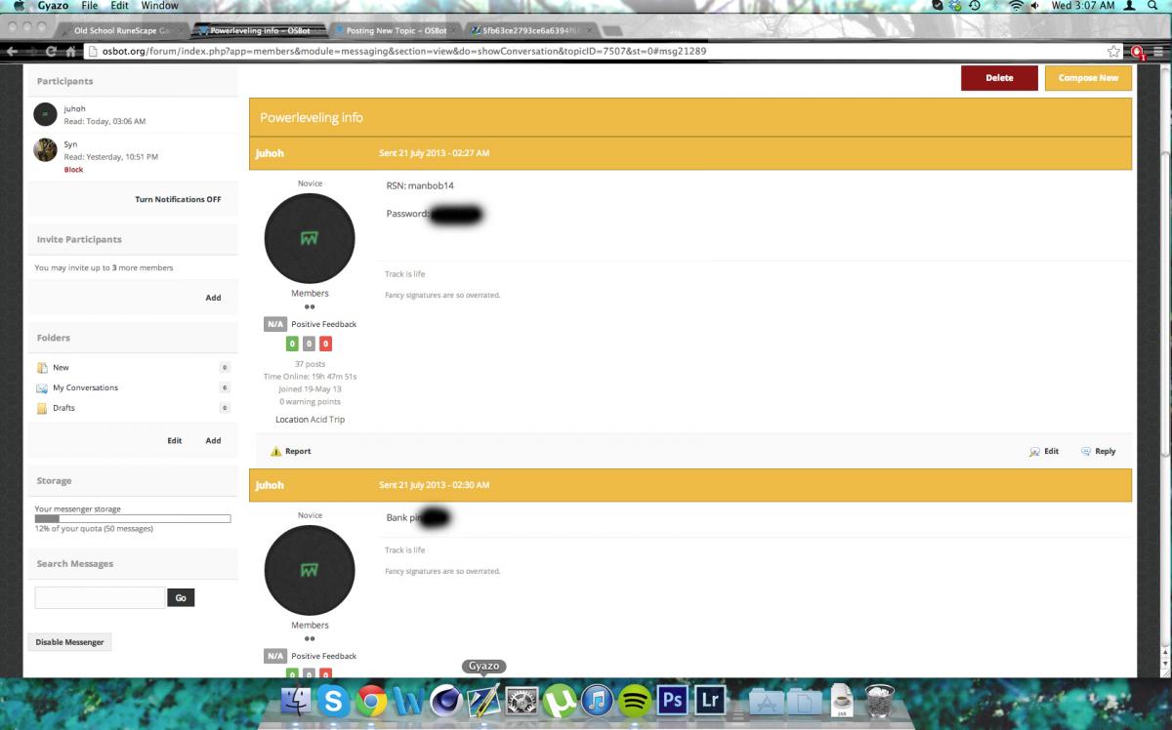1172x730 pixels.
Task: Open the Drafts folder
Action: click(63, 408)
